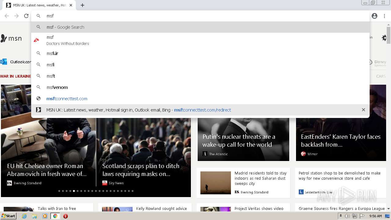Screen dimensions: 391x220
Task: Click the network tray icon
Action: pyautogui.click(x=355, y=216)
